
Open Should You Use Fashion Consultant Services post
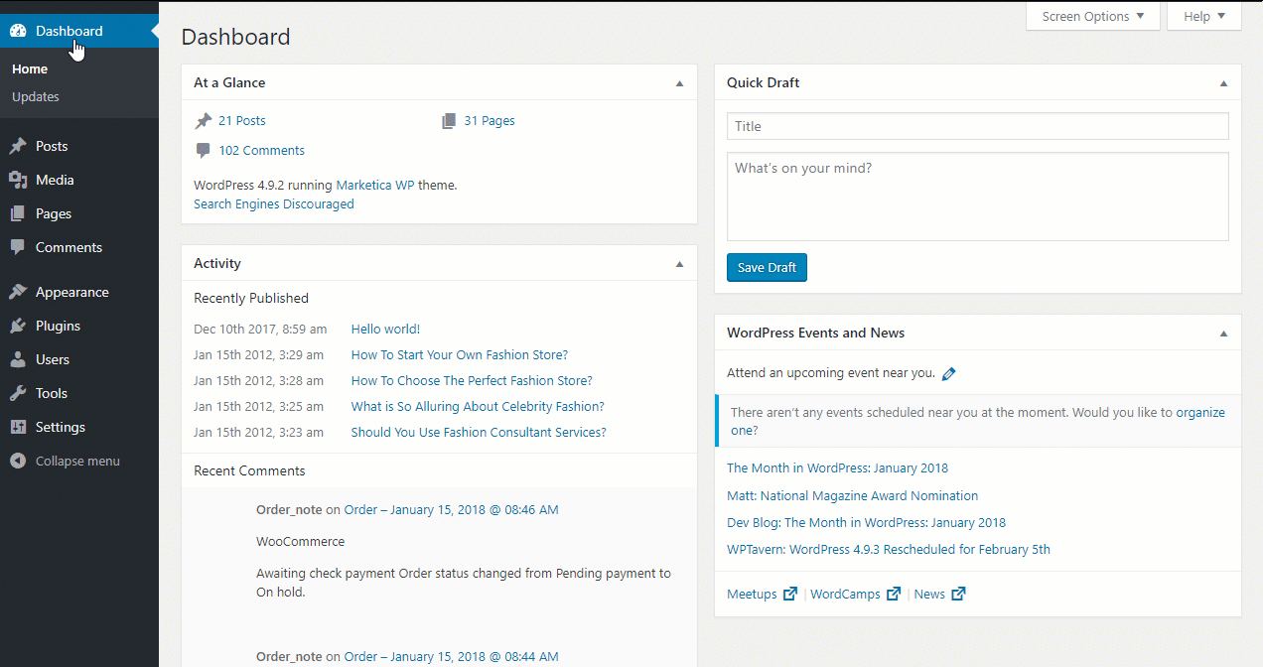(479, 433)
